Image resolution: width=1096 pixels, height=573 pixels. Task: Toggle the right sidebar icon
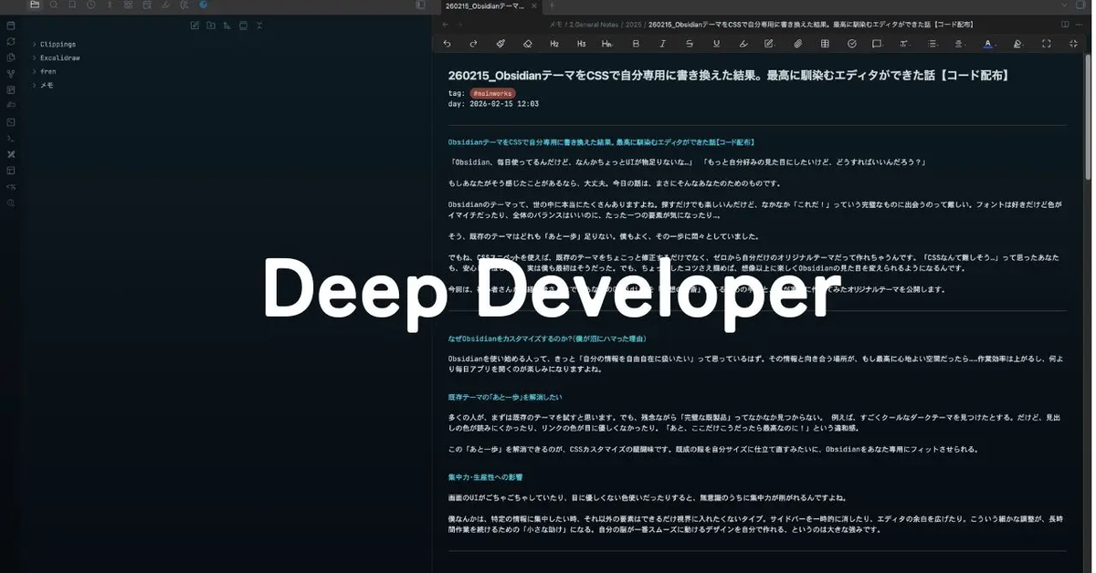pyautogui.click(x=1081, y=5)
